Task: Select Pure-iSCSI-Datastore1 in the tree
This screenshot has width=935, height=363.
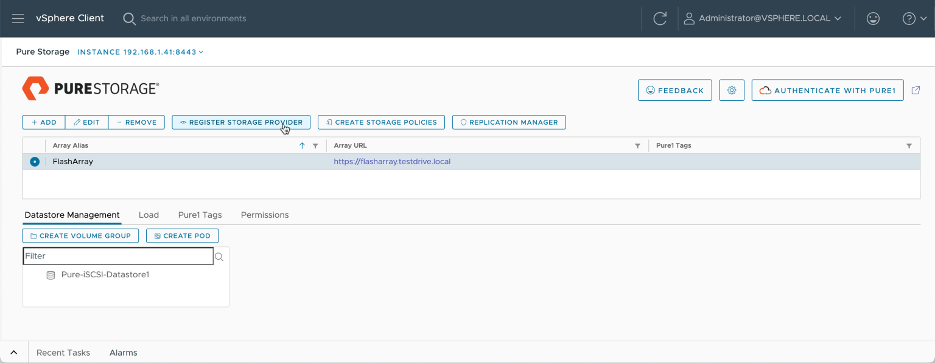Action: [x=105, y=275]
